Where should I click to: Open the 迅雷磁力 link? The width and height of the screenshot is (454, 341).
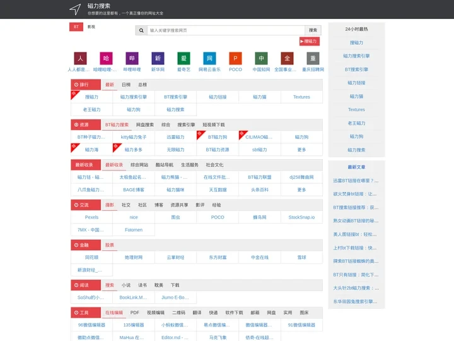pyautogui.click(x=176, y=137)
